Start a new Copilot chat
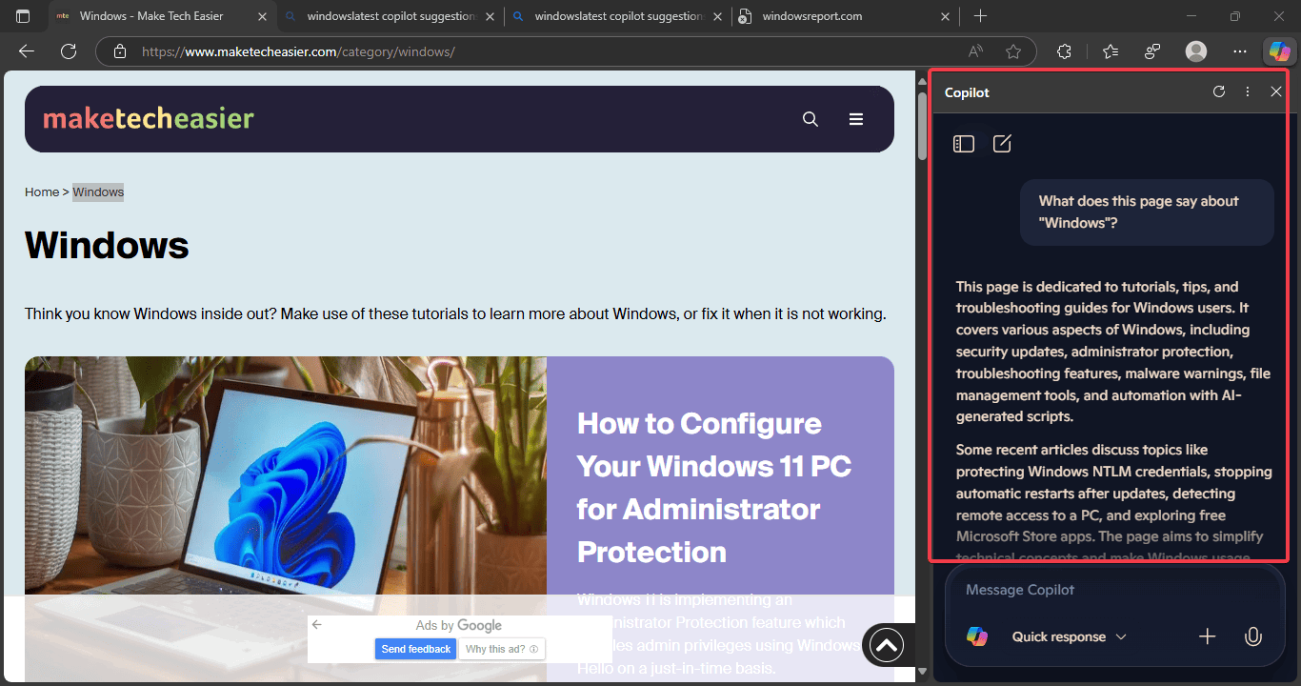 point(1002,144)
